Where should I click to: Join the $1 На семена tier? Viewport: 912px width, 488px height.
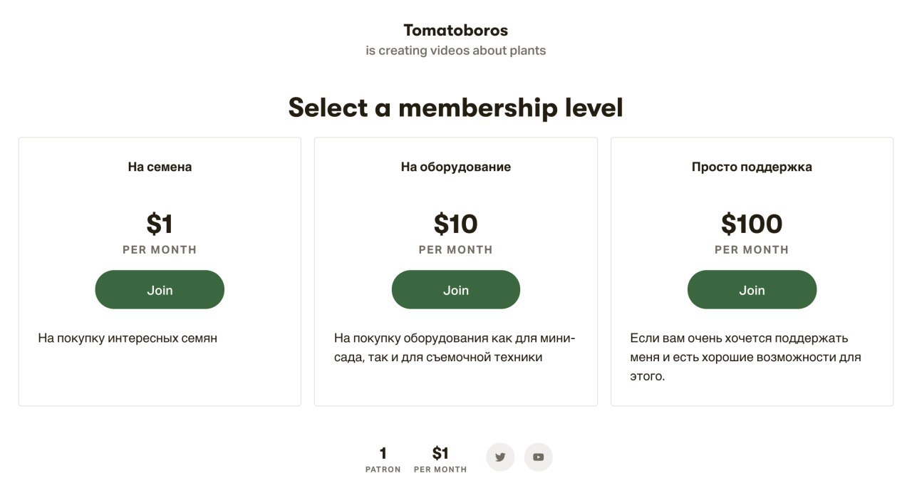(x=160, y=290)
